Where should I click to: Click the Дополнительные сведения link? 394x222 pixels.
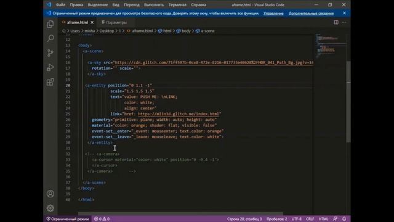point(311,14)
